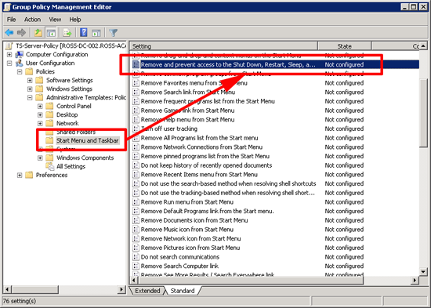Click the tree pane scroll right arrow
The image size is (431, 308).
(121, 289)
